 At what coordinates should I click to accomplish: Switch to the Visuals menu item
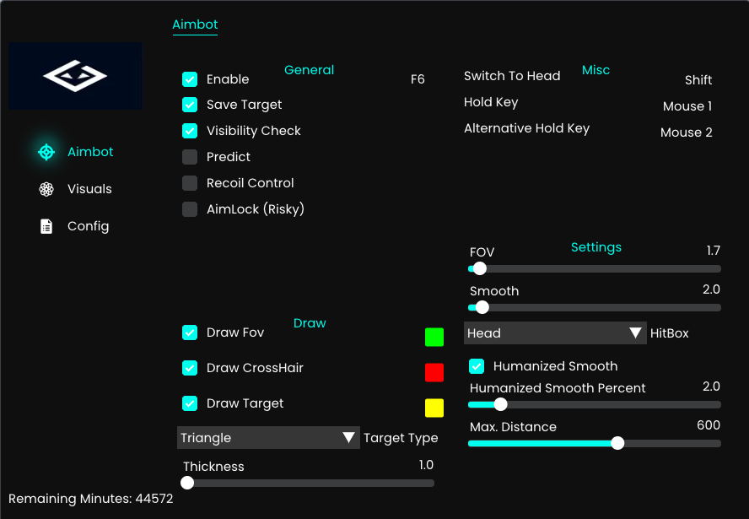click(89, 189)
